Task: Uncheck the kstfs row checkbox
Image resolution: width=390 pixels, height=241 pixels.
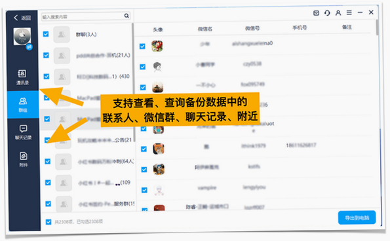Action: tap(144, 170)
